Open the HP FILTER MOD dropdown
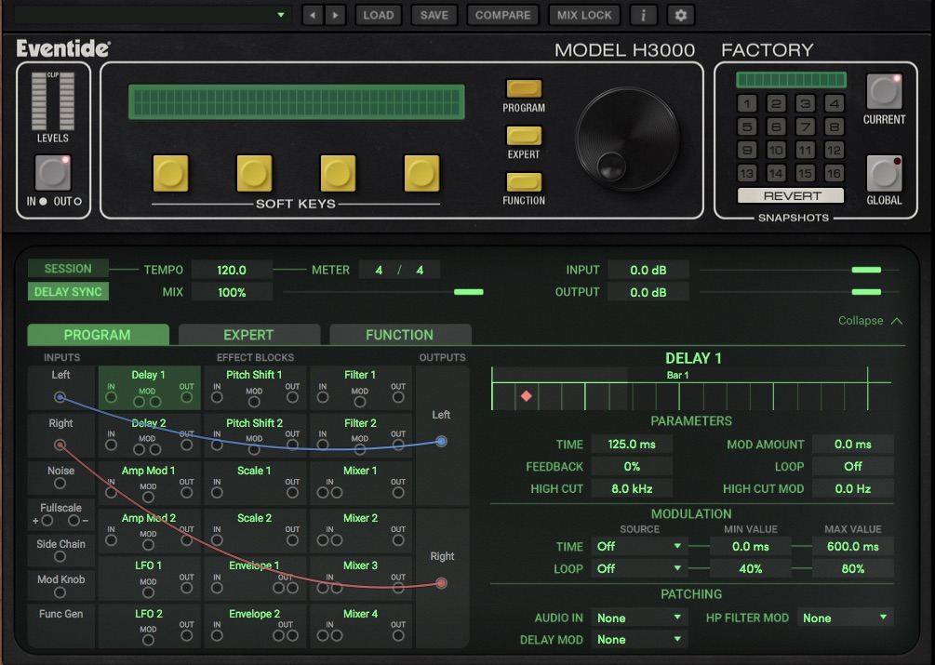 tap(845, 618)
